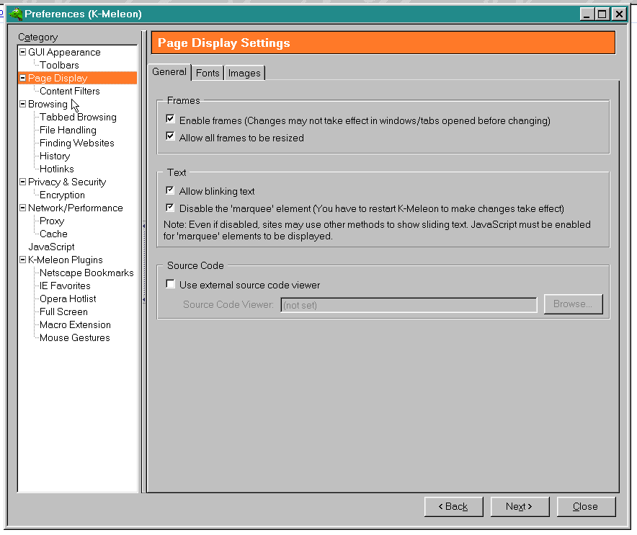Click the Close button at bottom
Image resolution: width=637 pixels, height=535 pixels.
[586, 507]
